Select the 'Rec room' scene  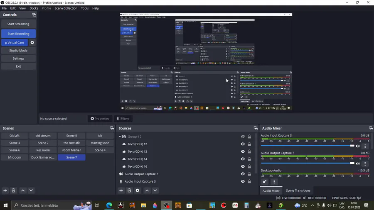click(x=43, y=150)
